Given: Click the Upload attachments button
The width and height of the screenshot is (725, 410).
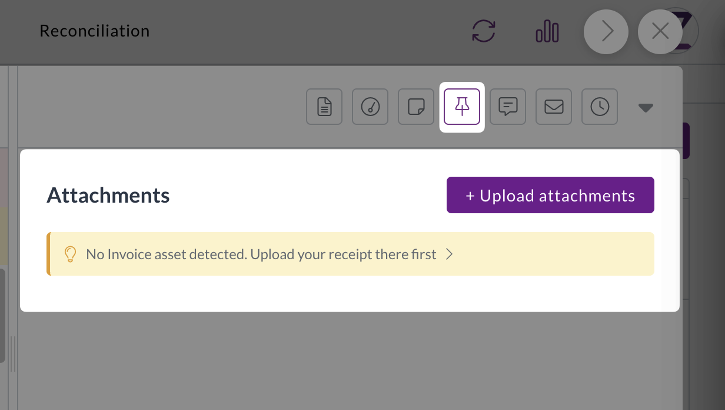Looking at the screenshot, I should point(550,195).
